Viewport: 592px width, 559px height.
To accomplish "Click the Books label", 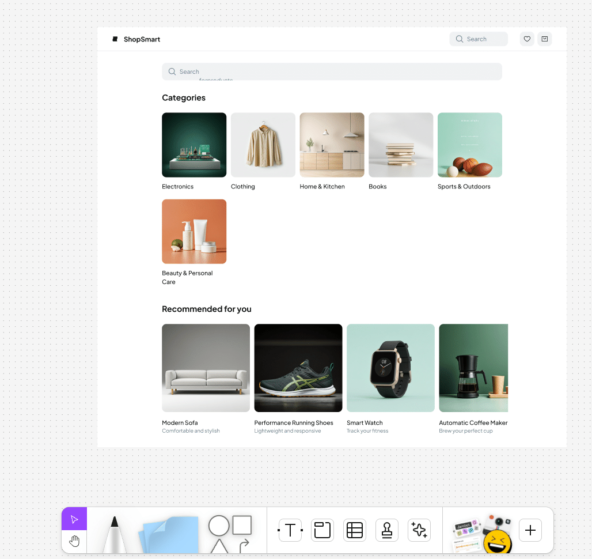I will (378, 187).
